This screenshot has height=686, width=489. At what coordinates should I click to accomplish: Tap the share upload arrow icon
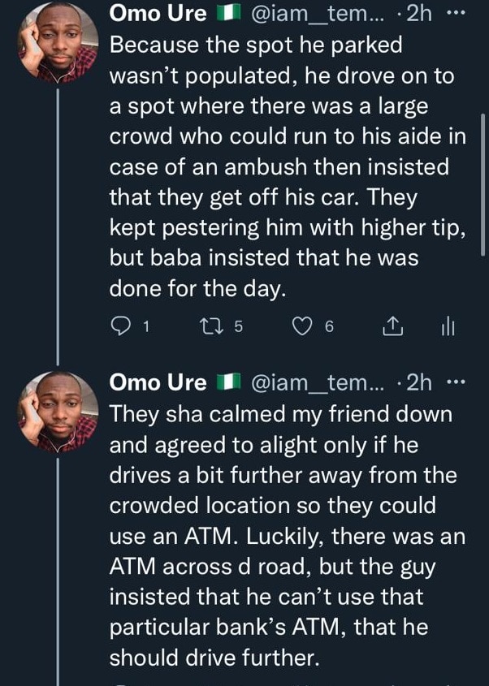coord(392,326)
